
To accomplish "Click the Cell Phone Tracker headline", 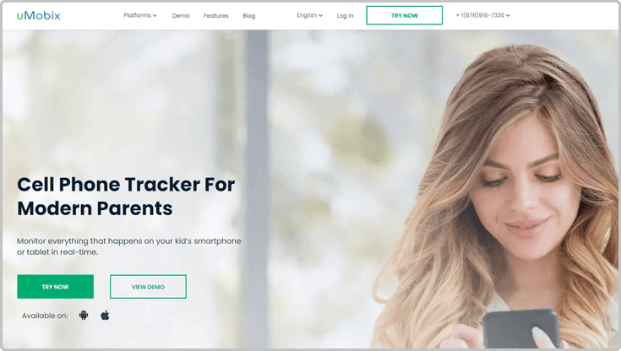I will pyautogui.click(x=126, y=197).
